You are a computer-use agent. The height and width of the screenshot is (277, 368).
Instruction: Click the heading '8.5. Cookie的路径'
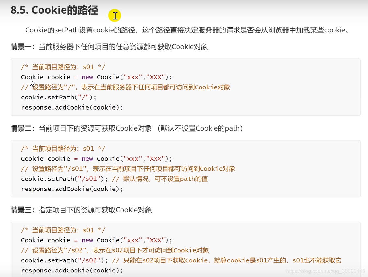54,10
